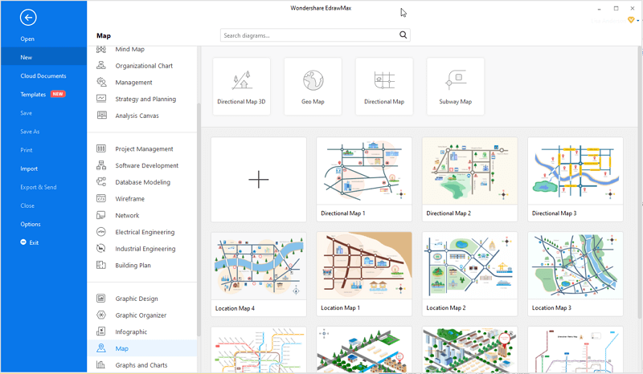Image resolution: width=643 pixels, height=374 pixels.
Task: Click the Wireframe label text
Action: coord(129,199)
